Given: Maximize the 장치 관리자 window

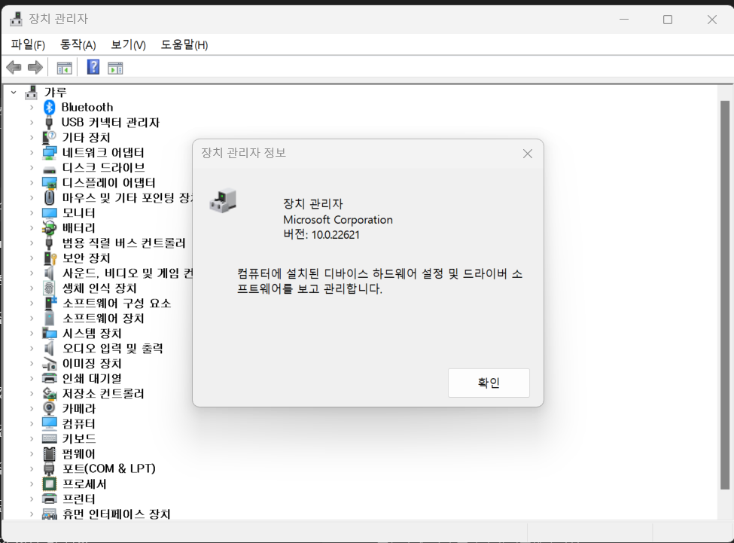Looking at the screenshot, I should point(668,19).
